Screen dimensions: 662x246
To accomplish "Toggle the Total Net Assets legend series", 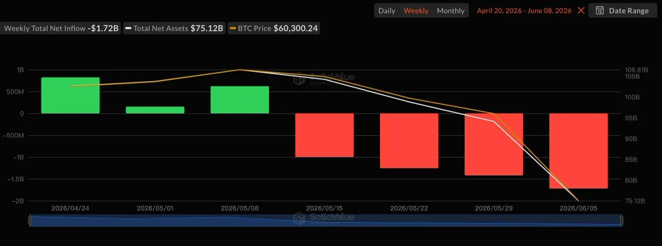I will click(x=175, y=29).
